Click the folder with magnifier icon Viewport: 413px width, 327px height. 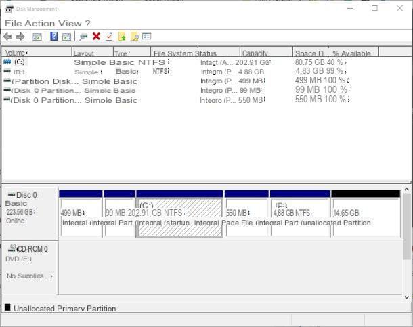click(x=134, y=37)
